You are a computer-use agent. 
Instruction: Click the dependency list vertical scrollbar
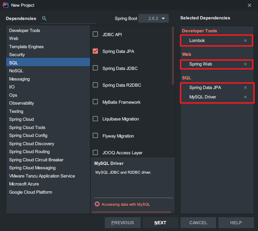pos(173,56)
